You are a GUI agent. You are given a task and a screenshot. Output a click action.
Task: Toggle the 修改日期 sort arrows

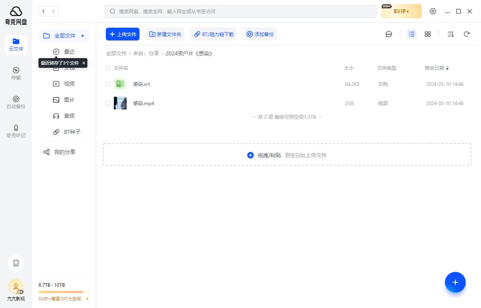tap(447, 68)
